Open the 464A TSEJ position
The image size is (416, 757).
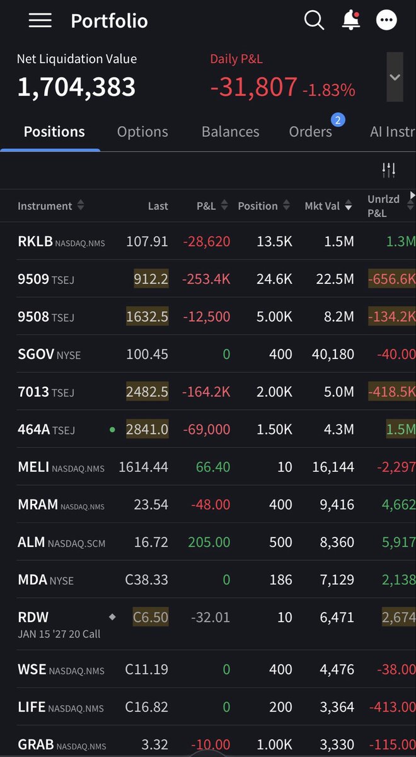click(208, 430)
